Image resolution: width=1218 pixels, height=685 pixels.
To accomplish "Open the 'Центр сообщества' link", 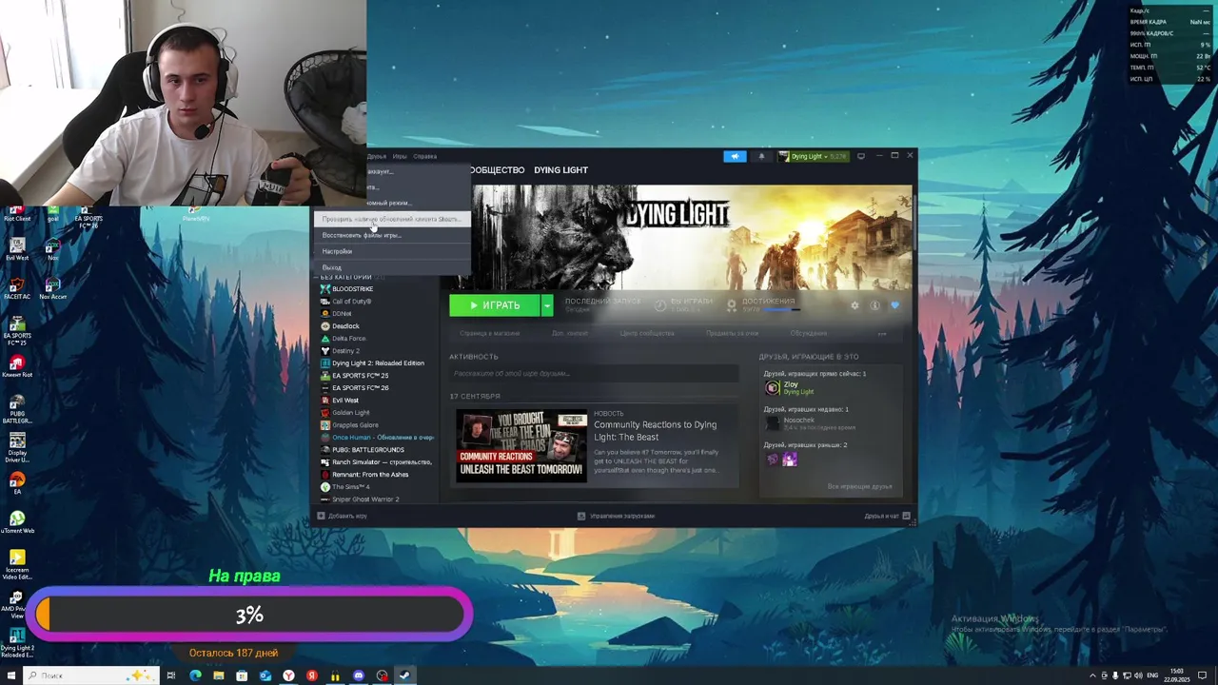I will [x=647, y=333].
